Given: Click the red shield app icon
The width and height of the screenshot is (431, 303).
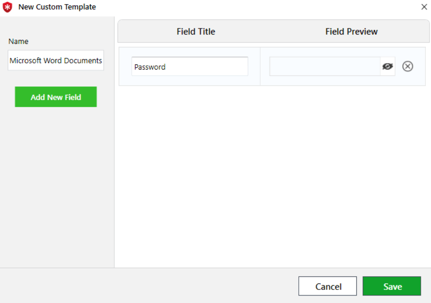Looking at the screenshot, I should click(7, 7).
